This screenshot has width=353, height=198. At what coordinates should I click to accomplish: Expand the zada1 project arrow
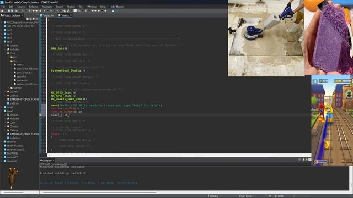(x=2, y=107)
